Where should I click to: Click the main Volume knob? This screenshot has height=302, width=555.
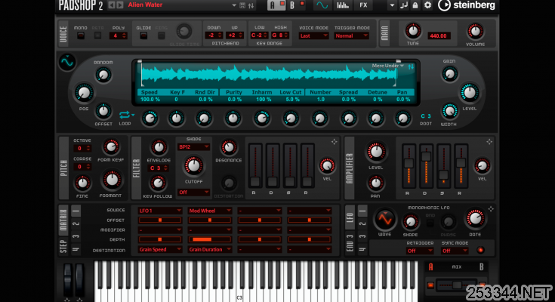[475, 32]
